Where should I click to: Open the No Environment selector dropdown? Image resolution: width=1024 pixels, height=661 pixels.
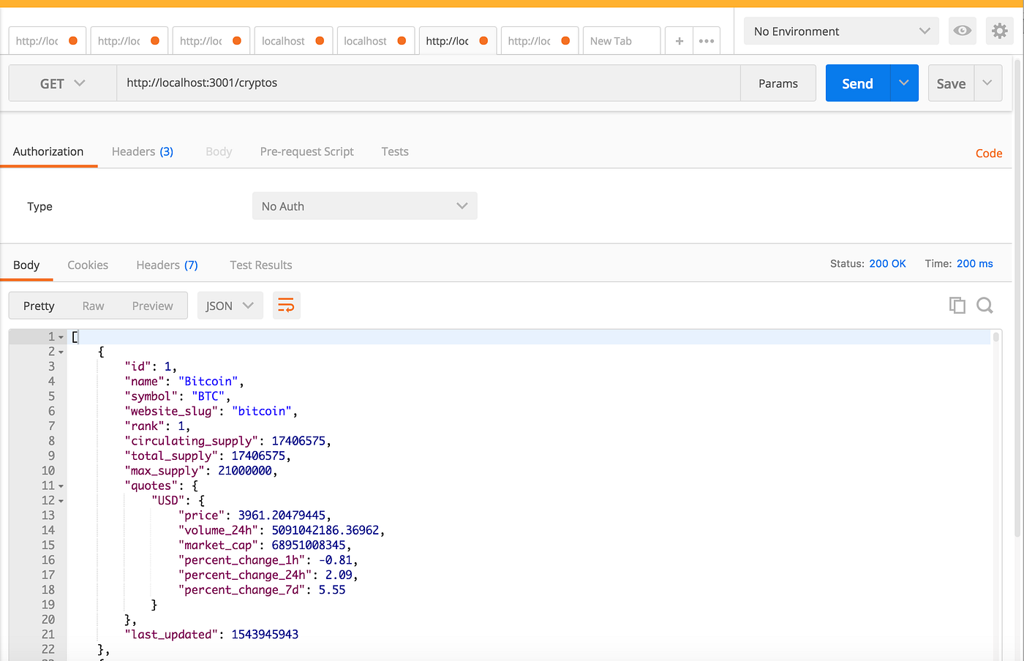(x=840, y=31)
